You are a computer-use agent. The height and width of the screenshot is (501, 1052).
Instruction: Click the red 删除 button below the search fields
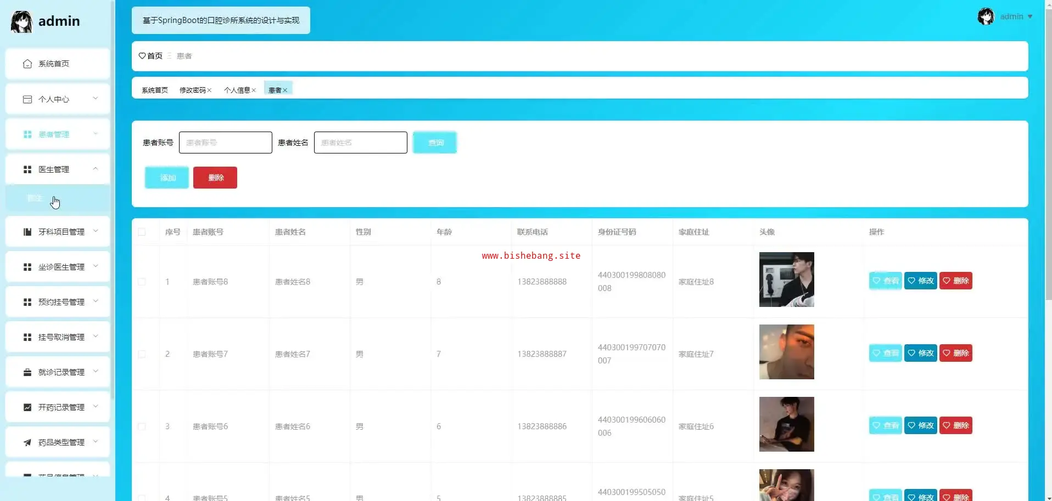point(215,178)
